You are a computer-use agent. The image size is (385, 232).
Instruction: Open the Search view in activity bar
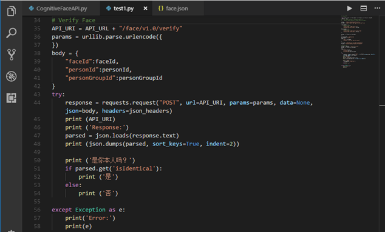tap(12, 33)
